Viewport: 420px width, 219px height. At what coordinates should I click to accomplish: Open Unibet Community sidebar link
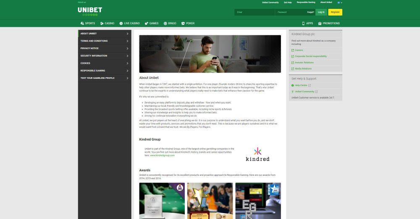pyautogui.click(x=304, y=91)
